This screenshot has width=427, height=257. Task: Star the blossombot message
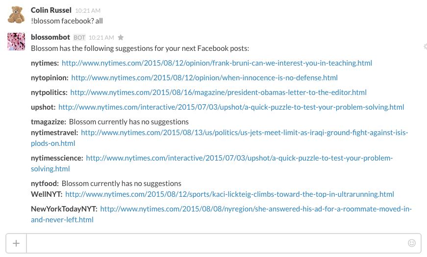click(x=121, y=38)
